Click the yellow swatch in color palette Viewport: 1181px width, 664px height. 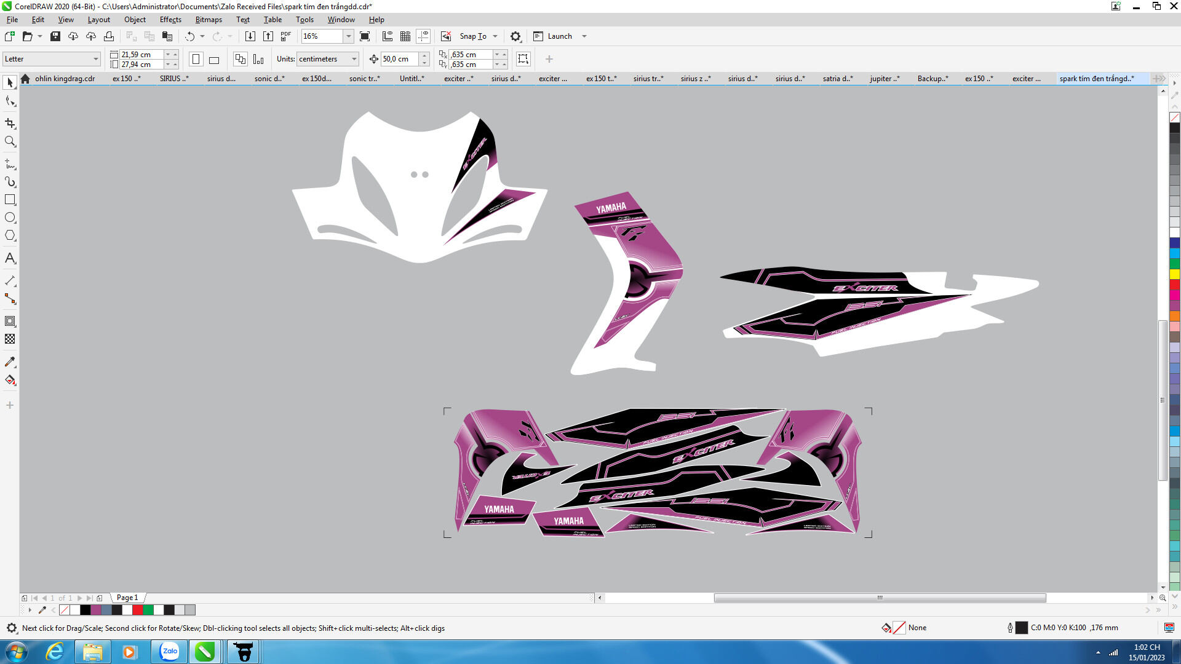[1175, 274]
